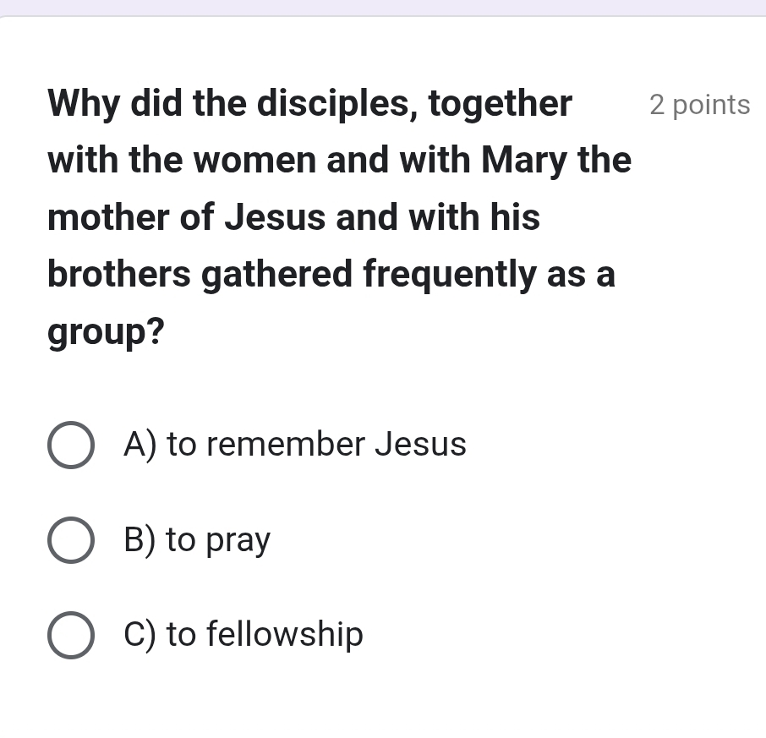Screen dimensions: 766x738
Task: Click the word 'group?' at question end
Action: click(x=105, y=331)
